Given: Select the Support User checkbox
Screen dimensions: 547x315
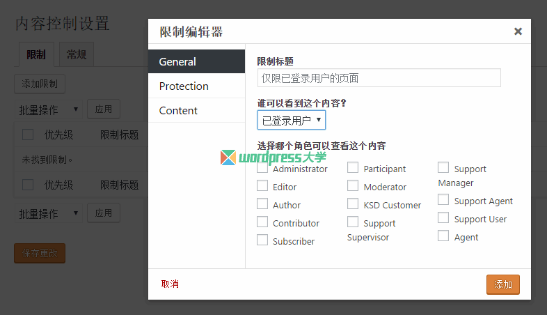Looking at the screenshot, I should point(443,218).
